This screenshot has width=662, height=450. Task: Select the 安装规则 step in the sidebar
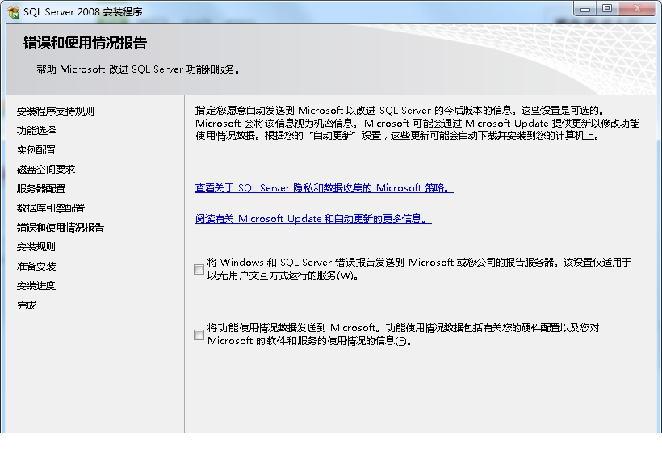[x=36, y=247]
